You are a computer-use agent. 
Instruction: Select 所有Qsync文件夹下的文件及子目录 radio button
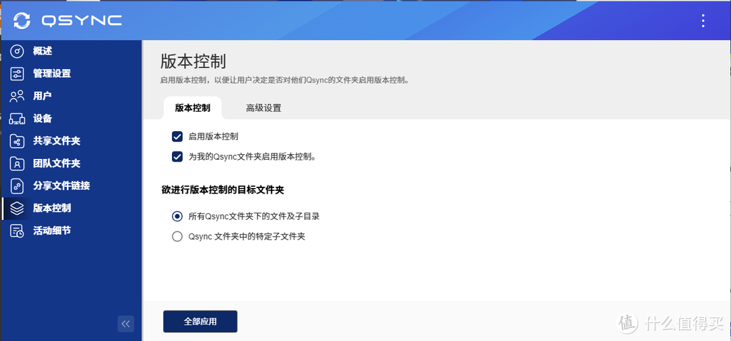pos(177,216)
